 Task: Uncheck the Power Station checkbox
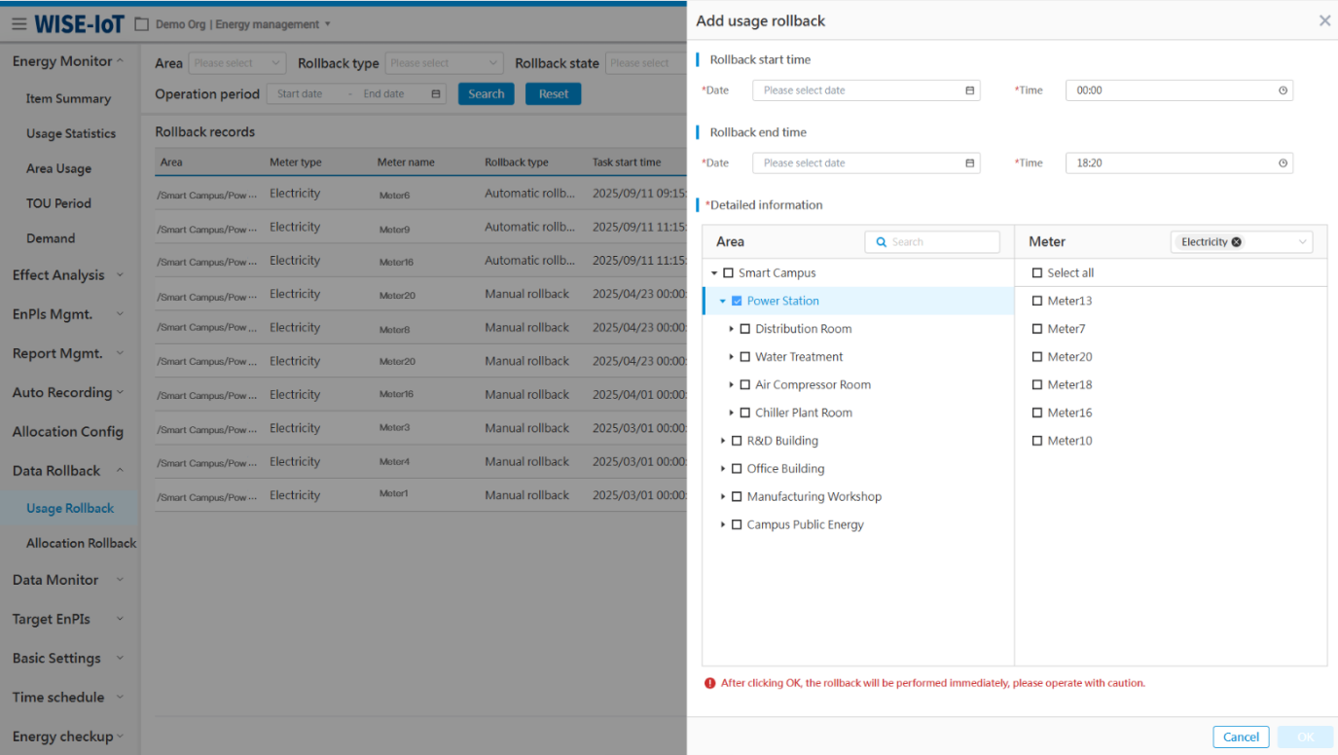pyautogui.click(x=737, y=302)
